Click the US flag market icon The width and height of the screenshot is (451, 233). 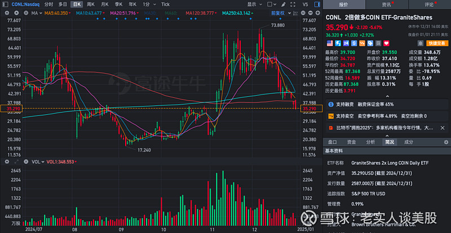click(330, 43)
